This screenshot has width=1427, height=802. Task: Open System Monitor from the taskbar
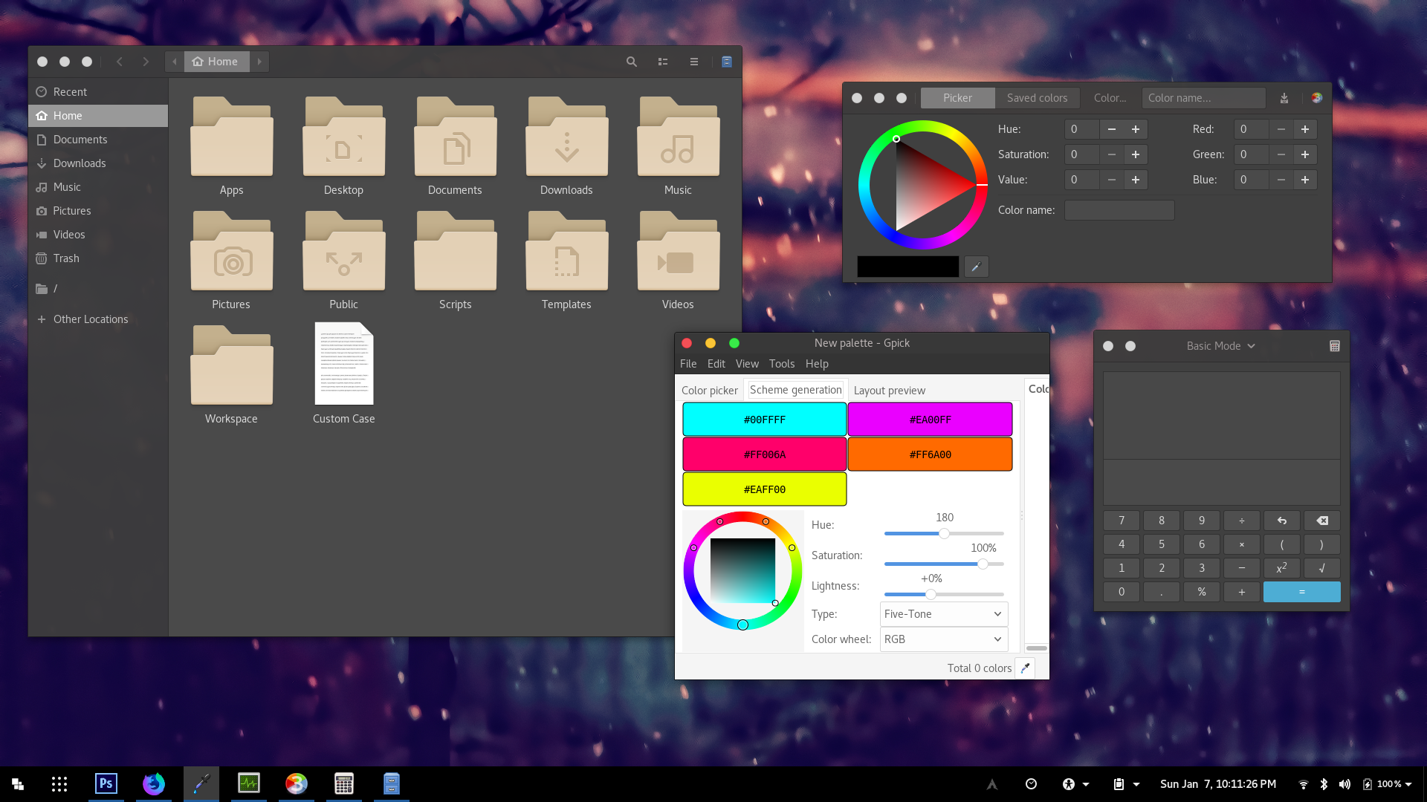[x=248, y=783]
